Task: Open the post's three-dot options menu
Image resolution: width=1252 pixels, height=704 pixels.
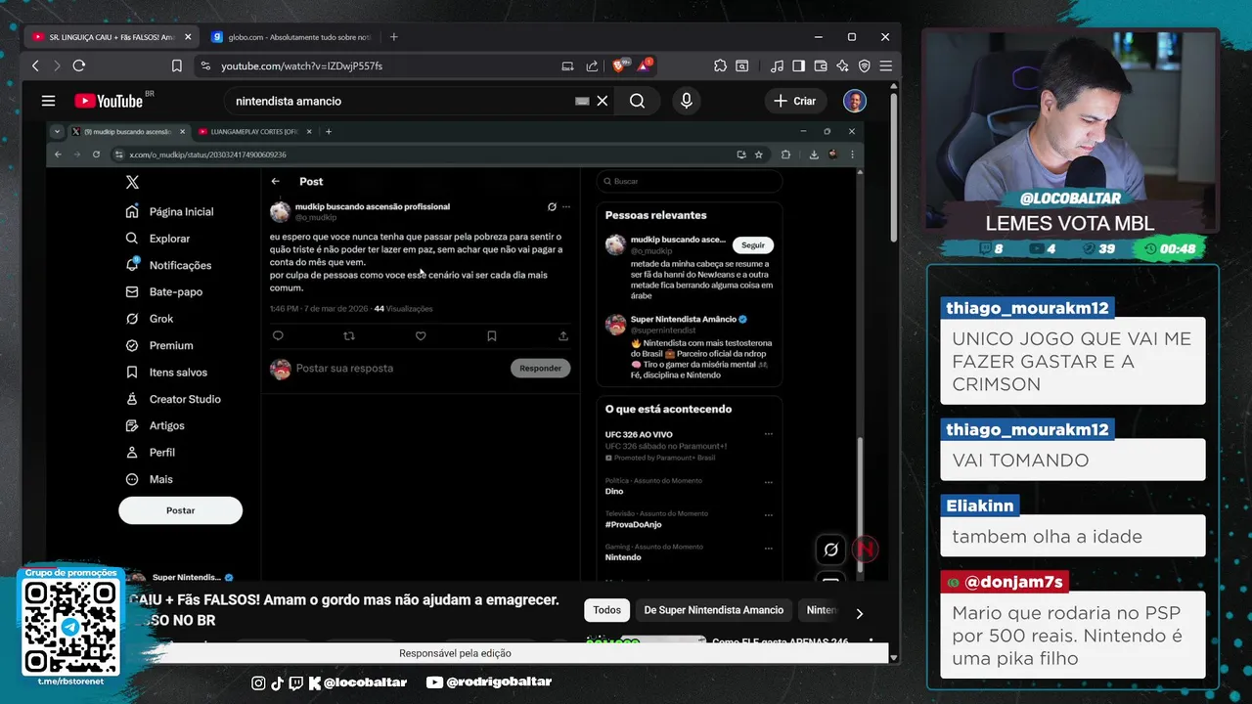Action: (x=565, y=207)
